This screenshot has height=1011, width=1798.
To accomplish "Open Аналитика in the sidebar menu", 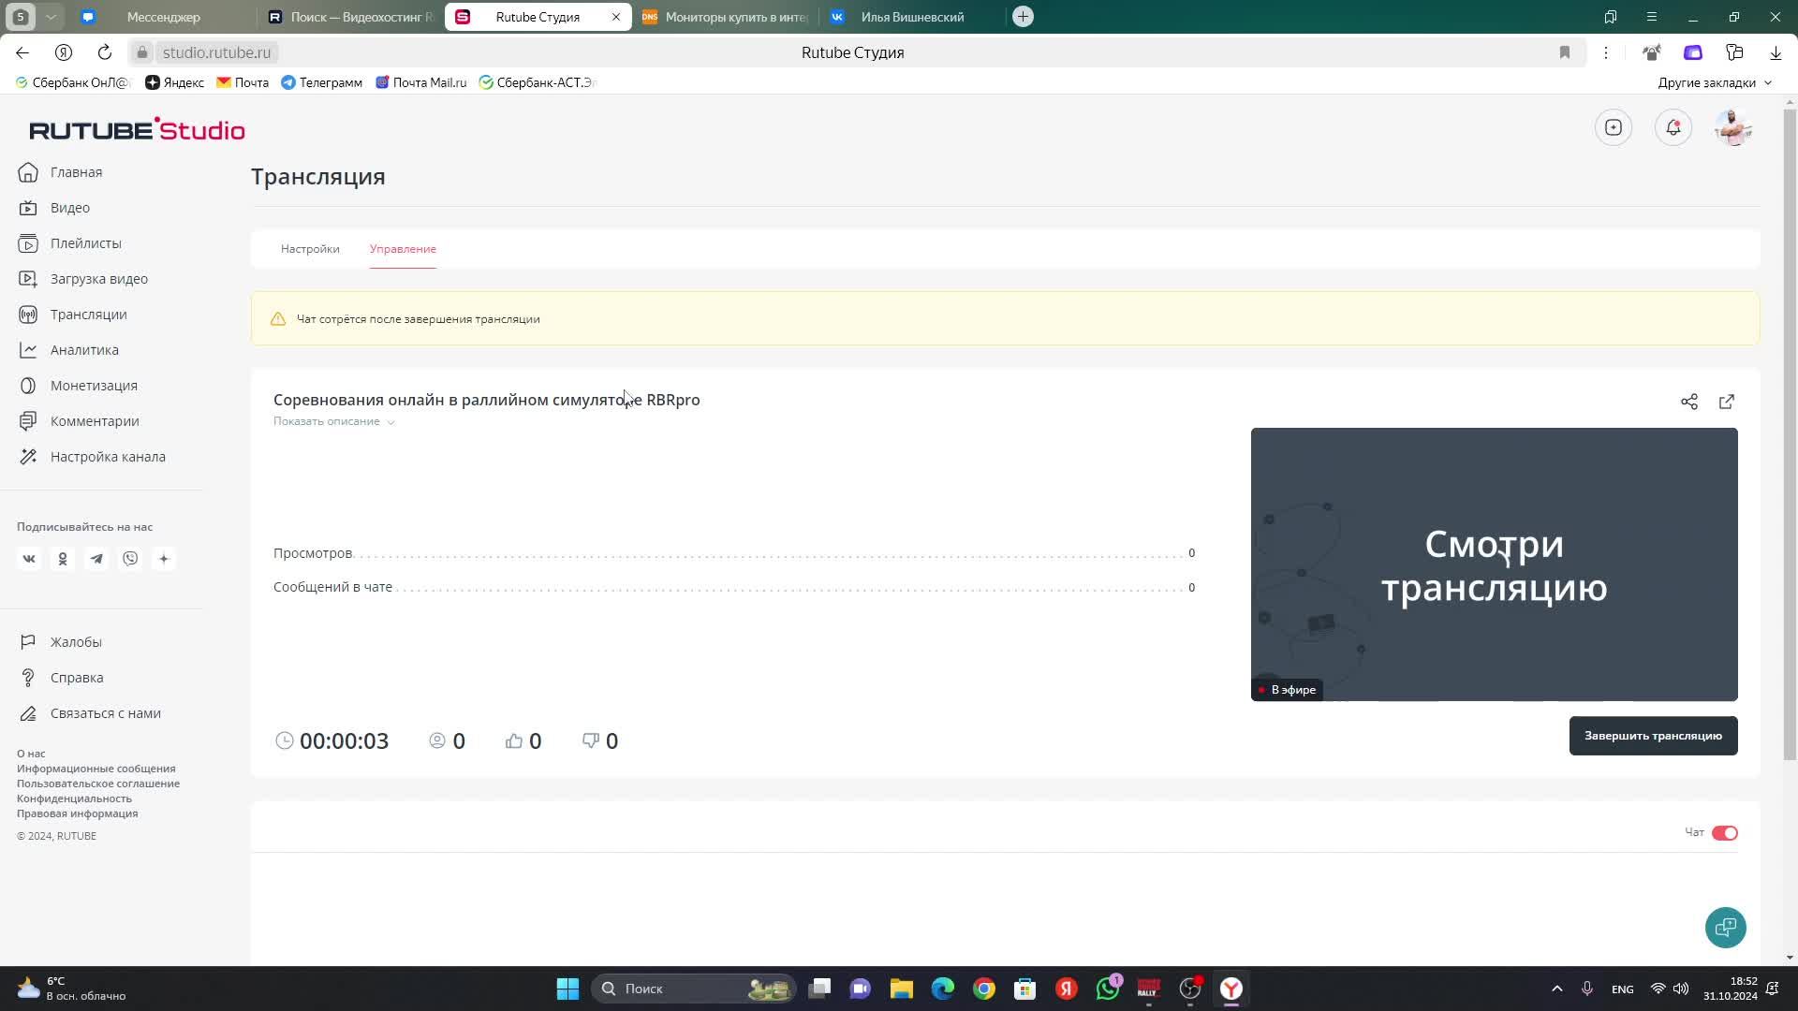I will click(84, 350).
